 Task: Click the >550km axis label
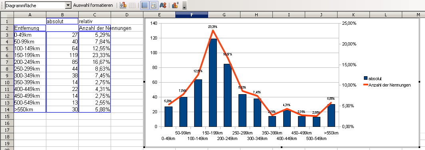tap(331, 133)
